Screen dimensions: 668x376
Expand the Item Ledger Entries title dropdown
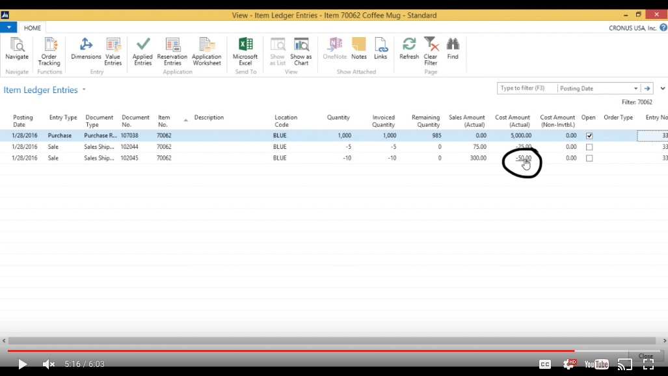[x=84, y=90]
